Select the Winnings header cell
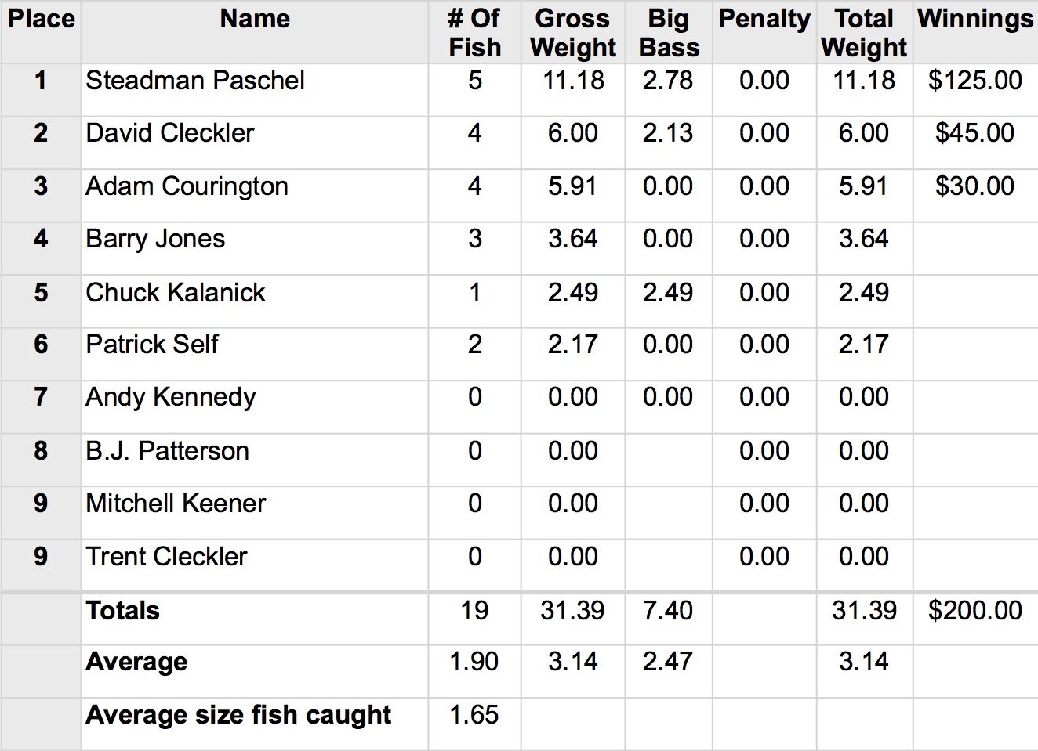1038x751 pixels. [975, 19]
